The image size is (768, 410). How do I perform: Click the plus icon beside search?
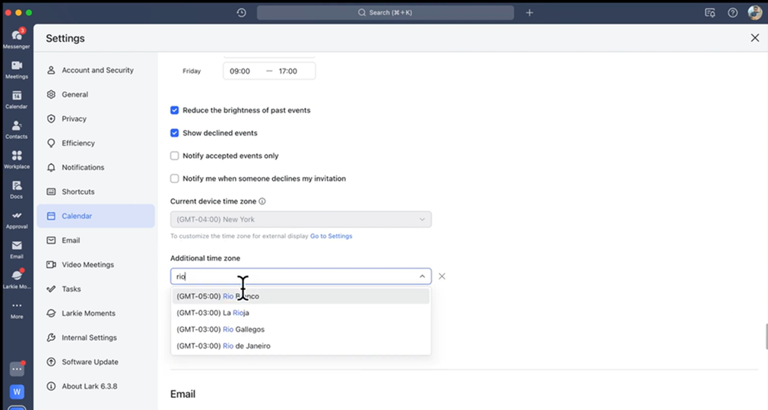(x=530, y=13)
